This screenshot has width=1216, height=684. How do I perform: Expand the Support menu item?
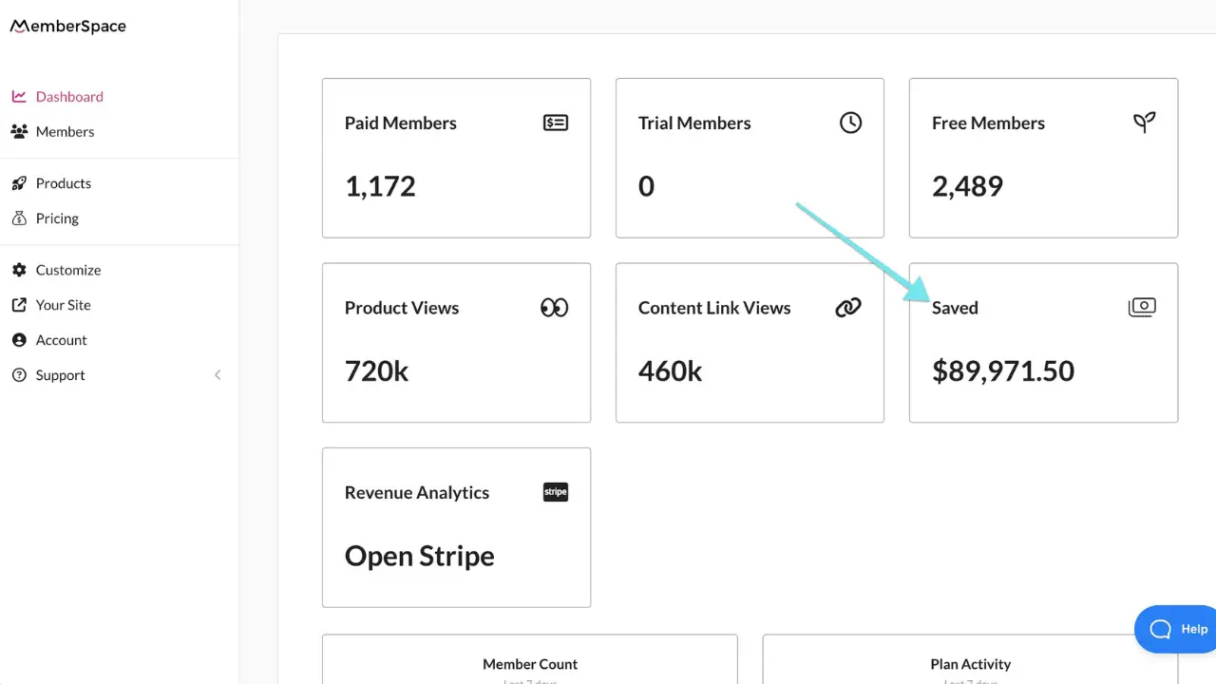click(x=48, y=375)
